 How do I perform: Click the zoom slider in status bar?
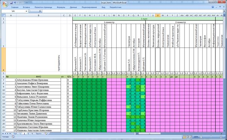(211, 137)
